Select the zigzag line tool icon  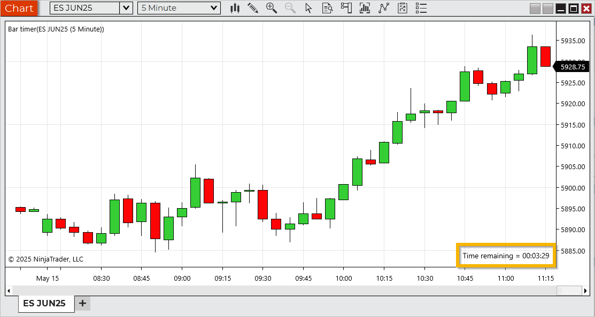383,8
